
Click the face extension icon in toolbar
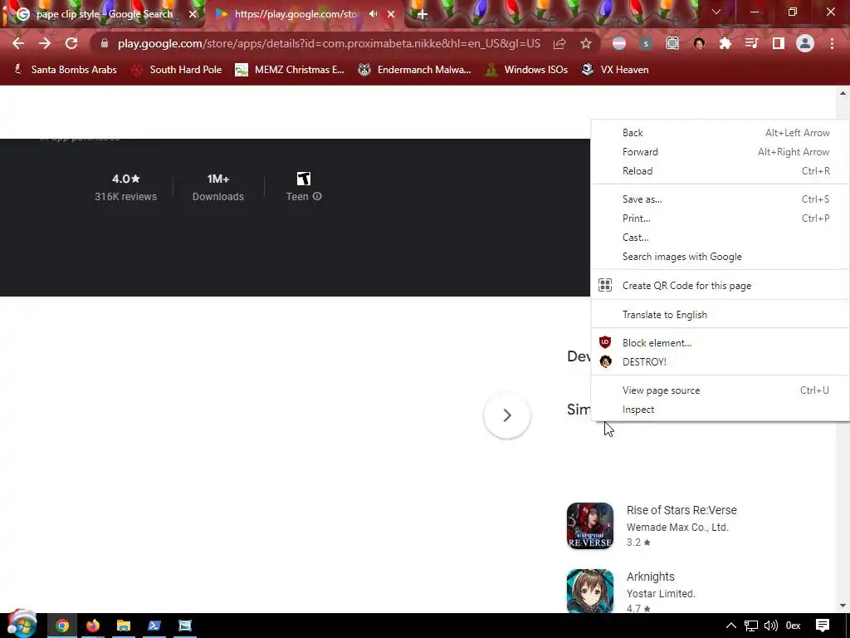coord(699,43)
